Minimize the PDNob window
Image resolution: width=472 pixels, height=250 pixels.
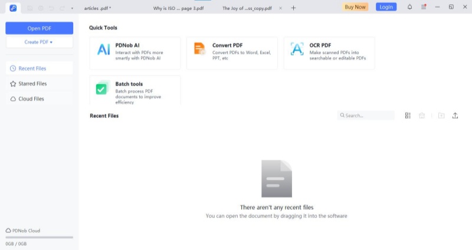[437, 7]
